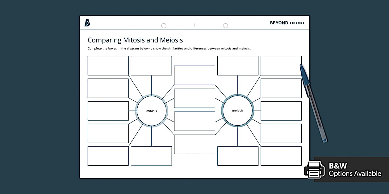Open the top-right meiosis answer box
Screen dimensions: 389x194
coord(281,65)
